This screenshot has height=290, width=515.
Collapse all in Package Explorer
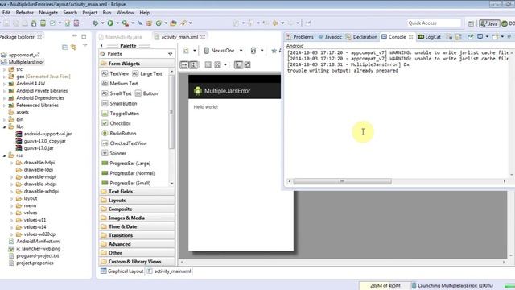(x=64, y=48)
